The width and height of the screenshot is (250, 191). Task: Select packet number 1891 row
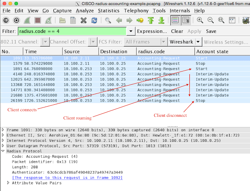(x=125, y=69)
